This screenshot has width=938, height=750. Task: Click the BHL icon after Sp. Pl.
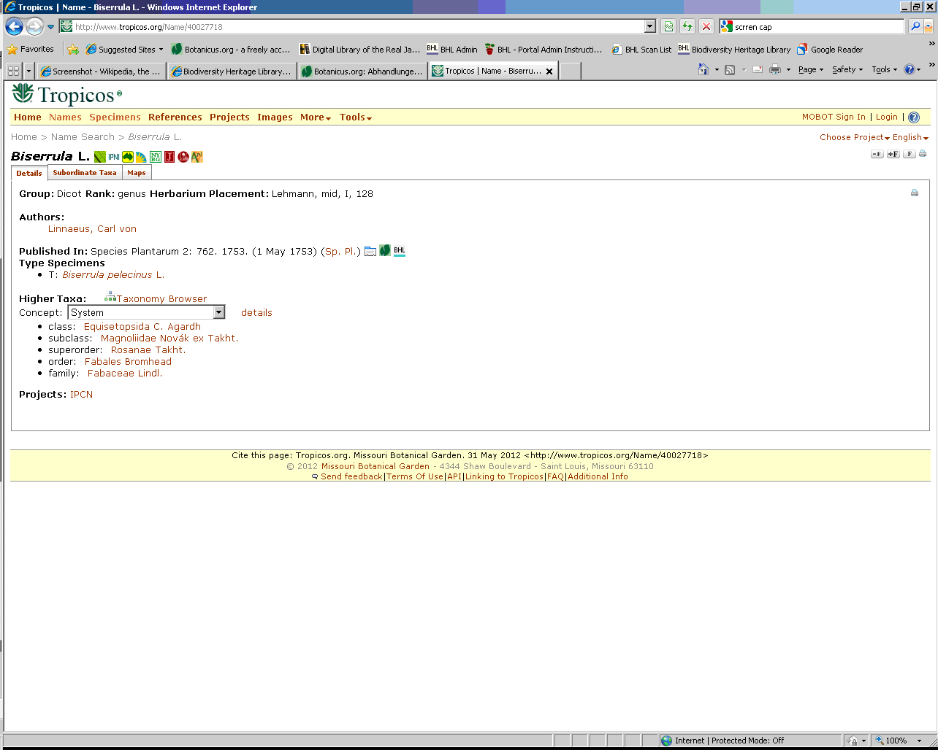pyautogui.click(x=400, y=251)
